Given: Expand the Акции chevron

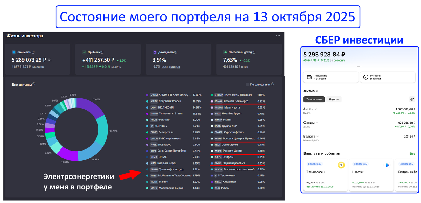Looking at the screenshot, I should point(316,109).
